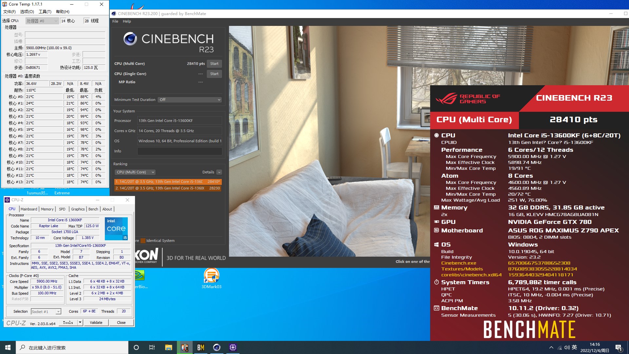Open the 帮助(H) menu in Core Temp
The image size is (629, 354).
[x=63, y=12]
